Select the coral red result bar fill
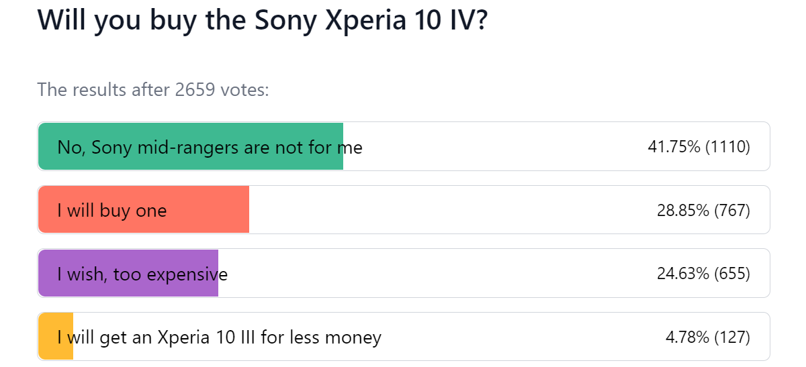 144,209
